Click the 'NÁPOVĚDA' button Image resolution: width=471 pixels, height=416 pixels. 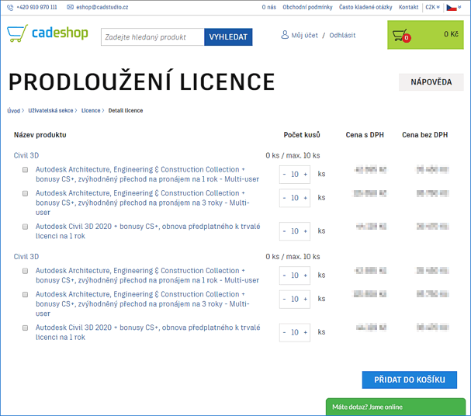[431, 82]
